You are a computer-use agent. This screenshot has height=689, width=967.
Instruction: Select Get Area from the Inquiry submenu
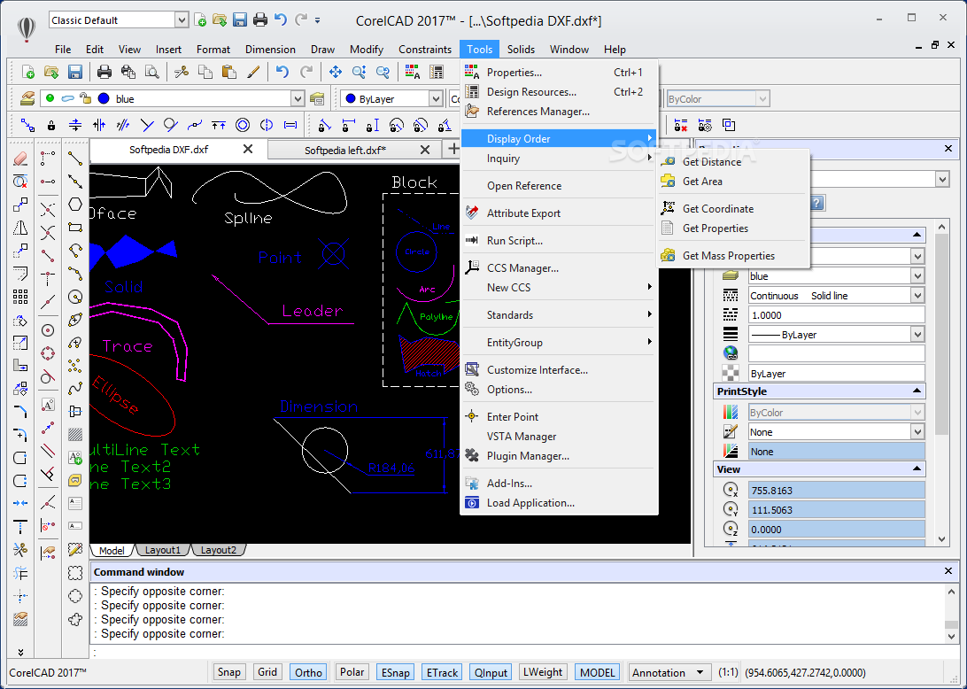pos(734,182)
